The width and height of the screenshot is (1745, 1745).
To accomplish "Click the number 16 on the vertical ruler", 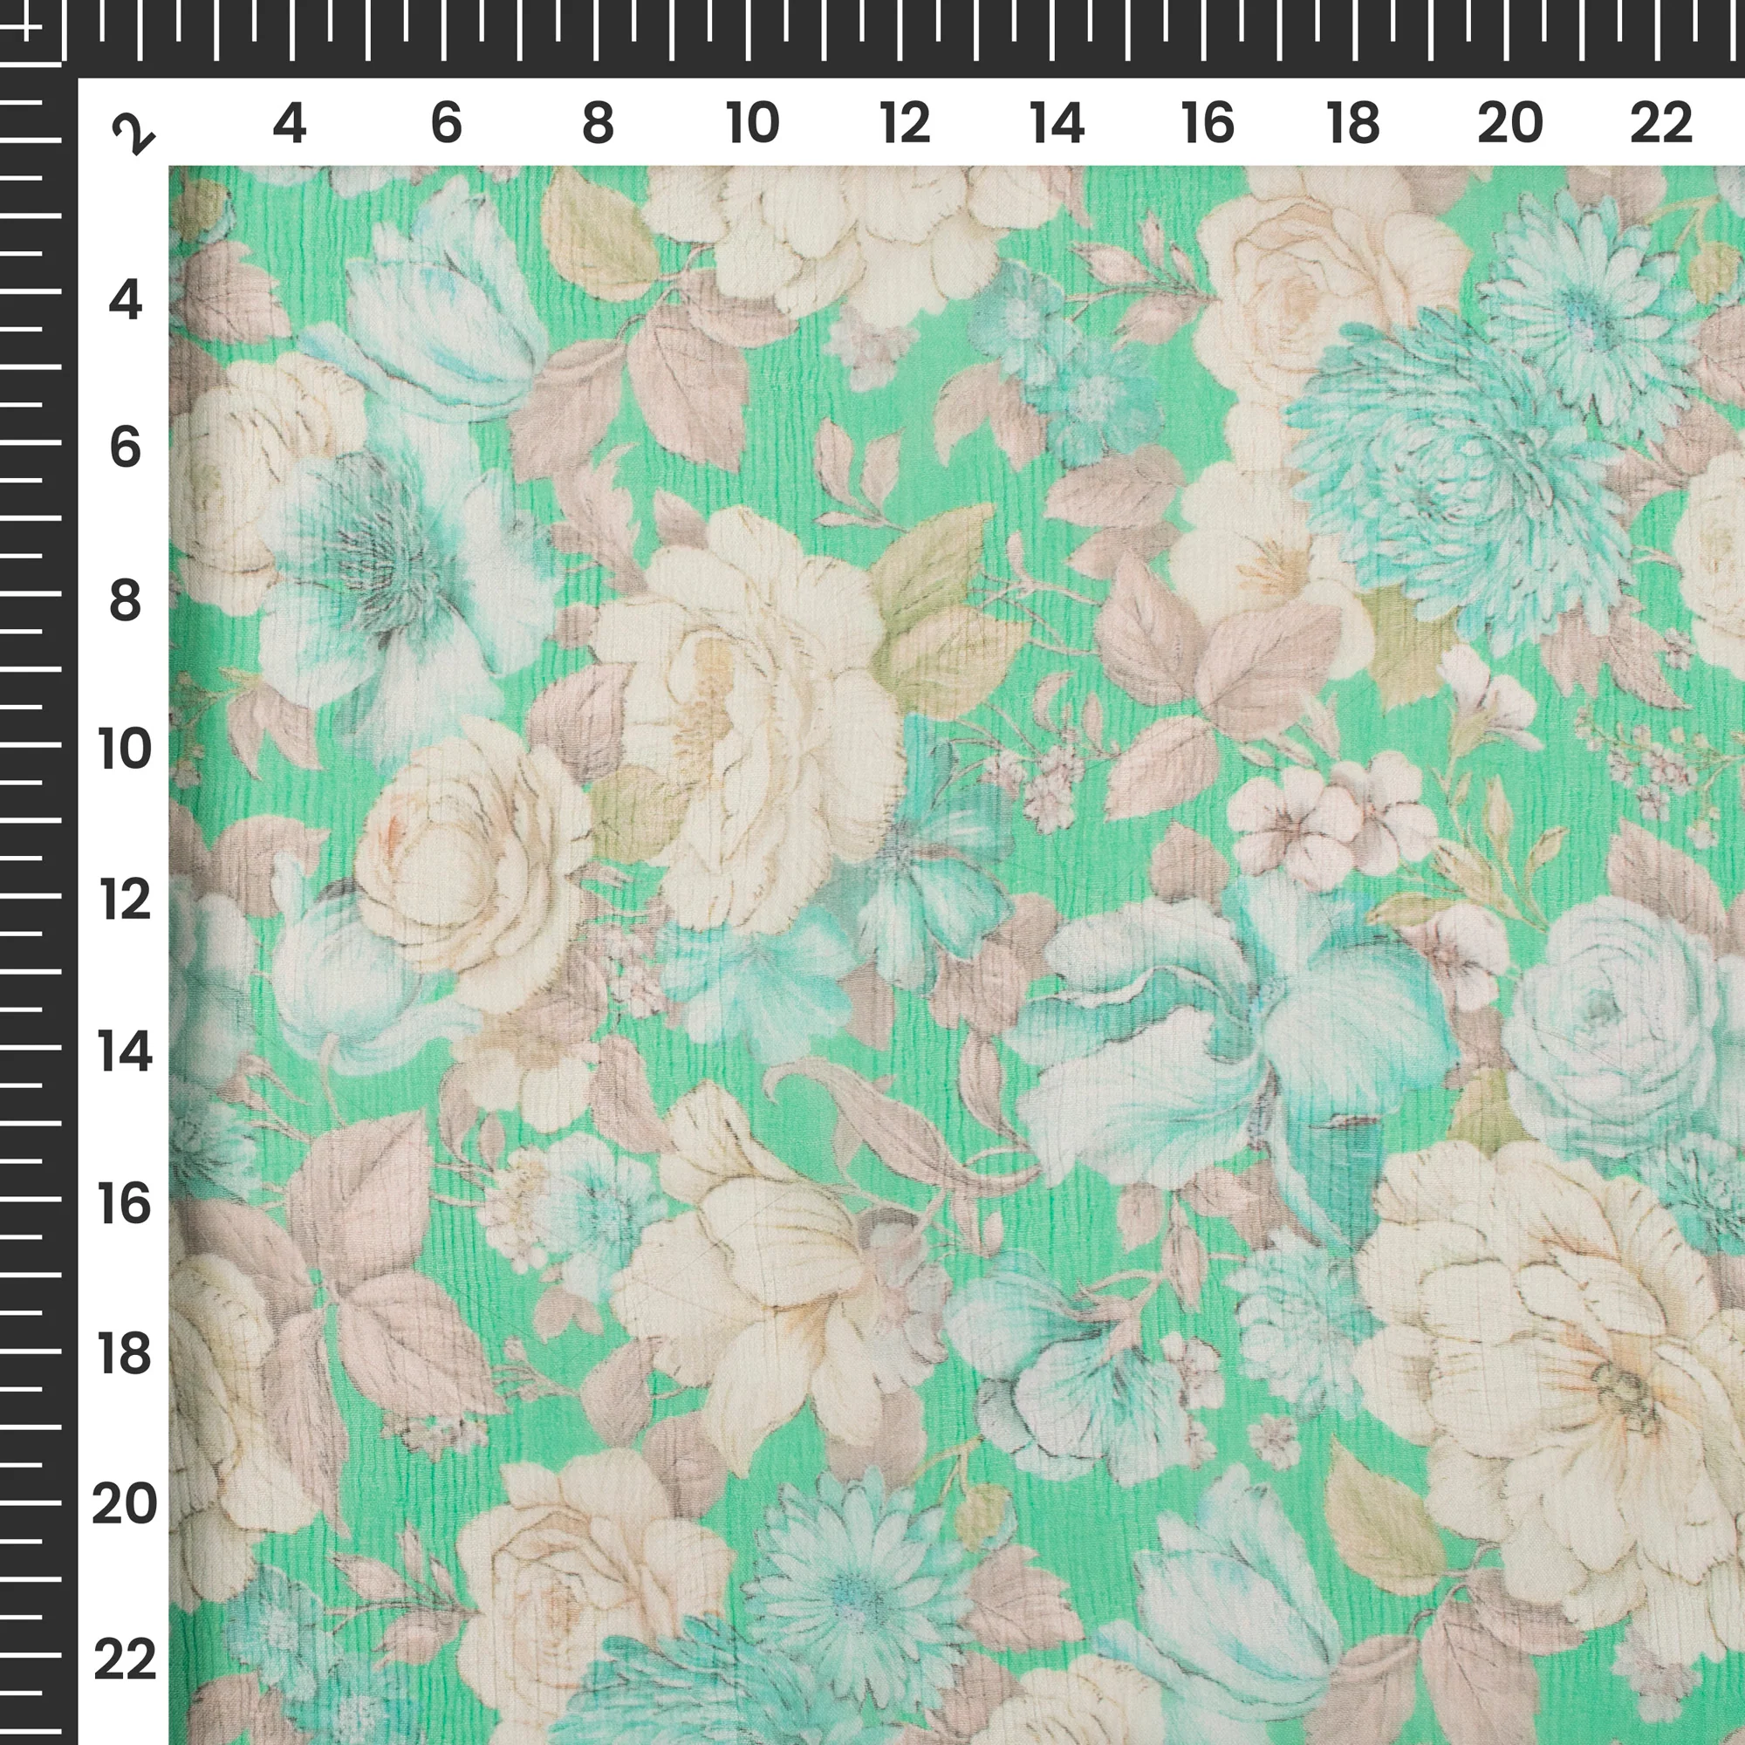I will tap(125, 1204).
